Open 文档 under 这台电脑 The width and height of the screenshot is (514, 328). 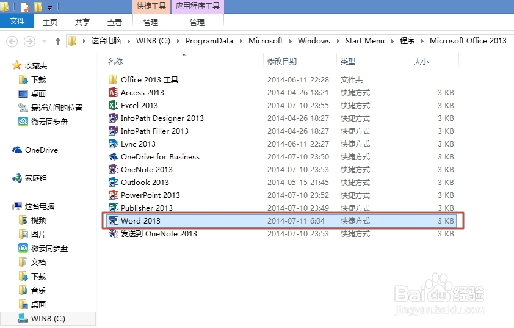(32, 262)
